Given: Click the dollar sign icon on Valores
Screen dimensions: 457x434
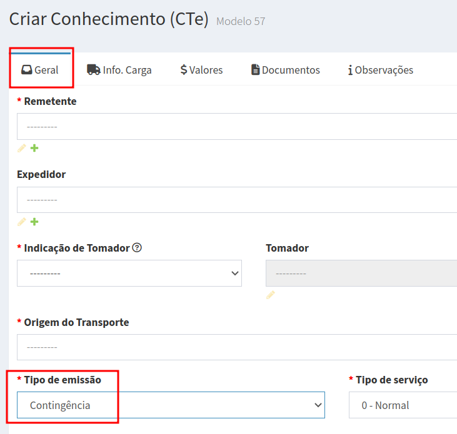Looking at the screenshot, I should coord(184,70).
